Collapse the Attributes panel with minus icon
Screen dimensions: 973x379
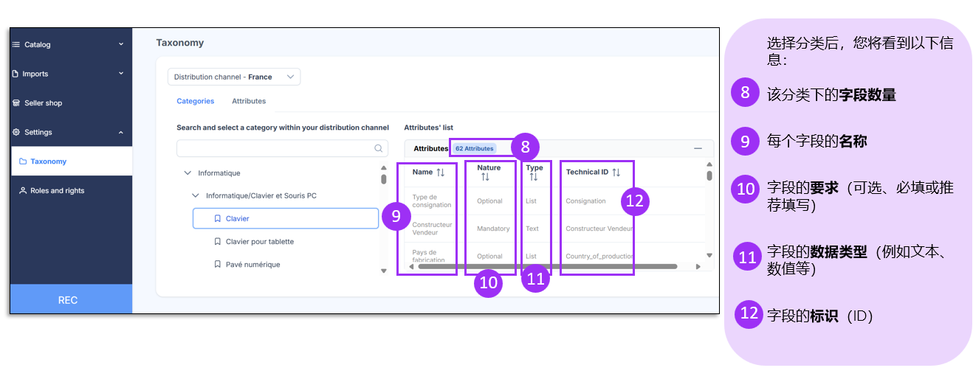coord(698,148)
